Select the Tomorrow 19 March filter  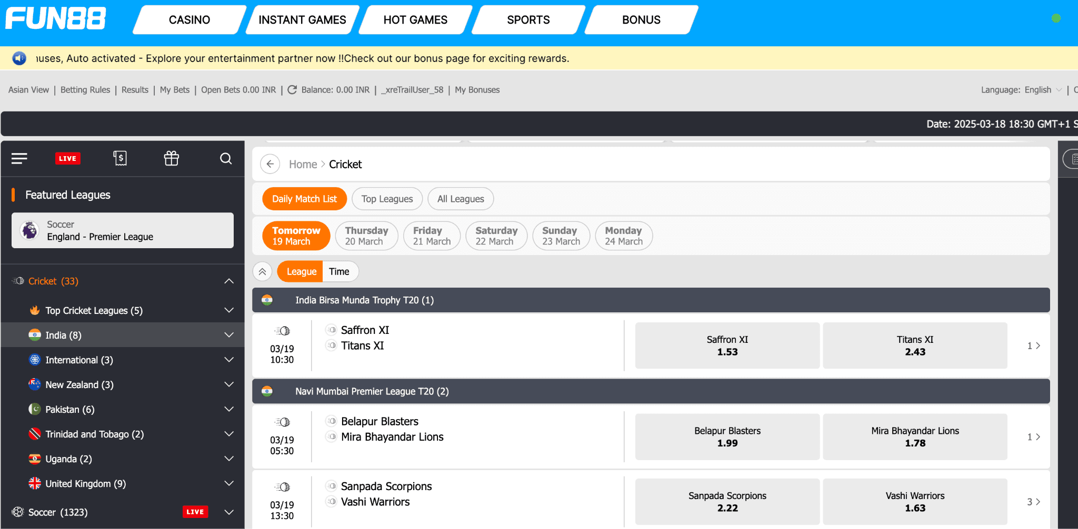296,236
